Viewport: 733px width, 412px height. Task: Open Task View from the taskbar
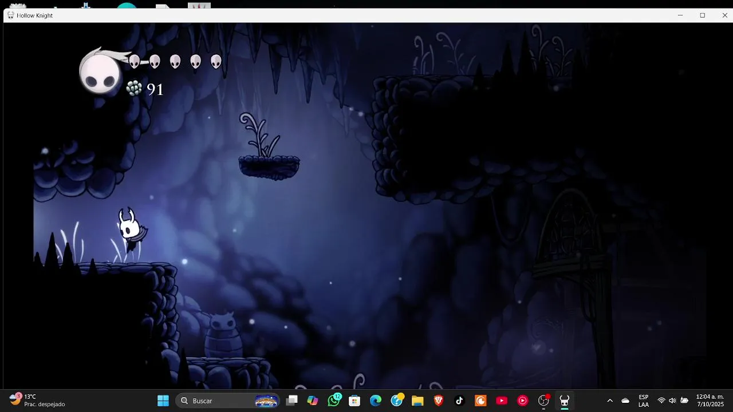pos(292,401)
